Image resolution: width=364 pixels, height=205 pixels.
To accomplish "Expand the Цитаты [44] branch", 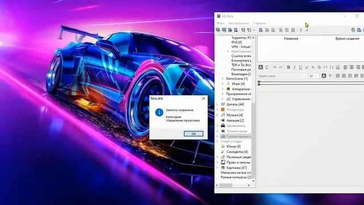I will click(x=217, y=104).
